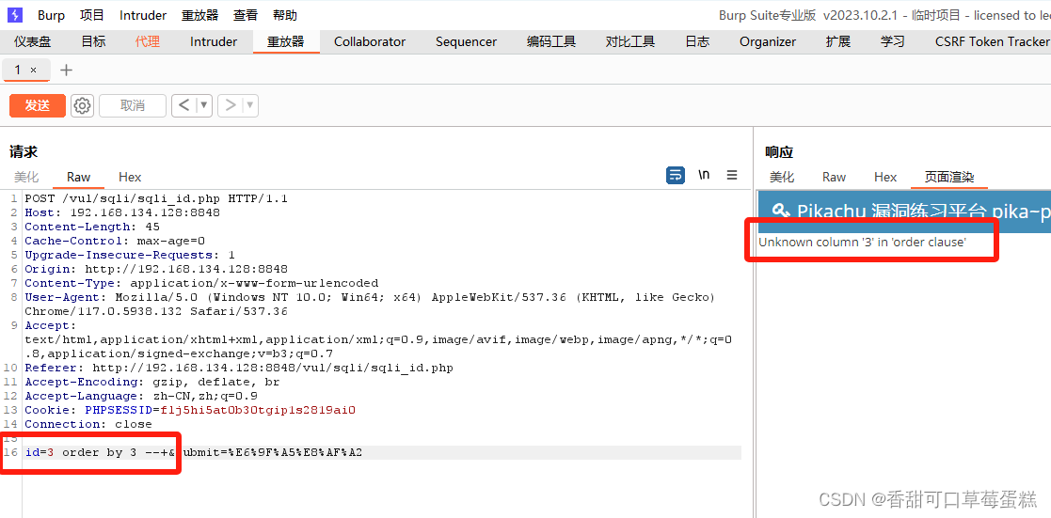The image size is (1051, 518).
Task: Click the 取消 cancel button
Action: 133,105
